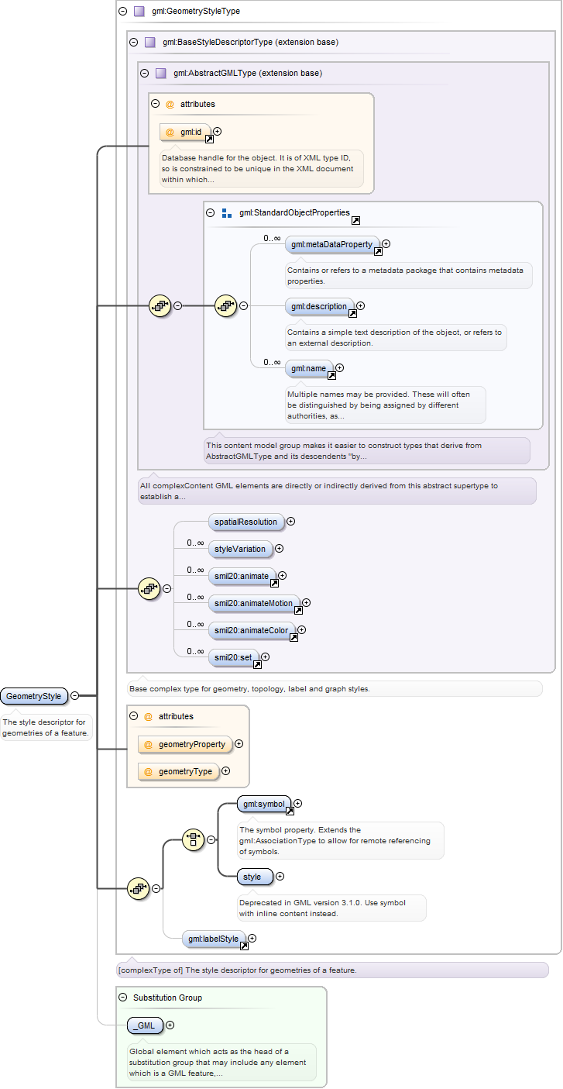
Task: Expand the spatialResolution element
Action: [291, 522]
